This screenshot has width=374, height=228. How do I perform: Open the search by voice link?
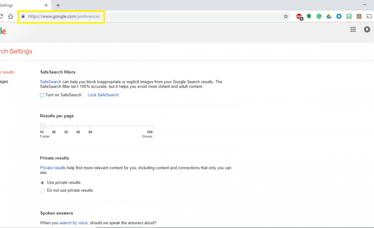click(x=73, y=223)
